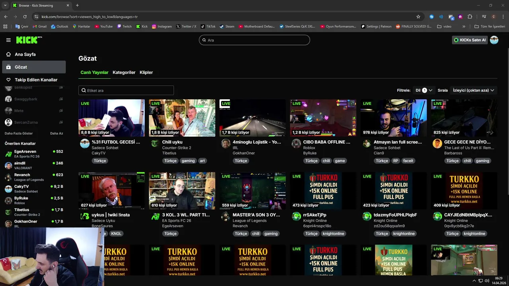Open the MASTER'A SON 3 OY stream thumbnail
This screenshot has width=509, height=286.
point(253,191)
